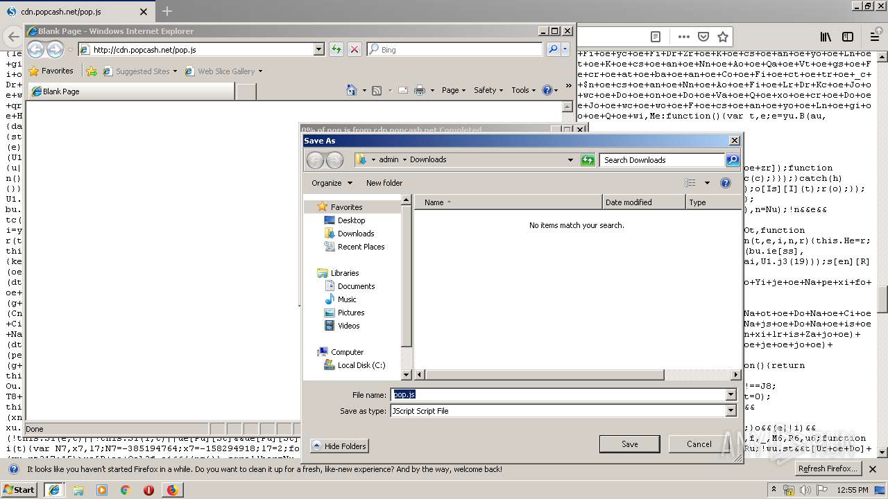Open the Windows Start menu
This screenshot has width=888, height=499.
pyautogui.click(x=19, y=489)
